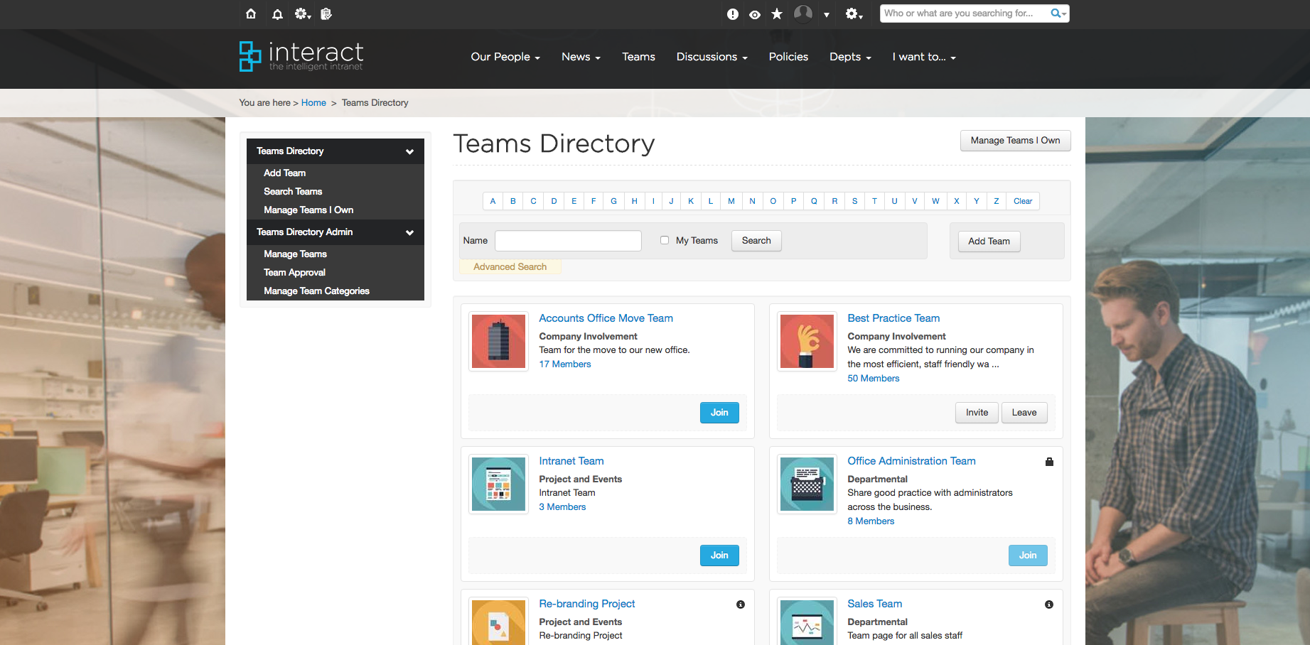The width and height of the screenshot is (1310, 645).
Task: Open Manage Team Categories in sidebar
Action: click(316, 291)
